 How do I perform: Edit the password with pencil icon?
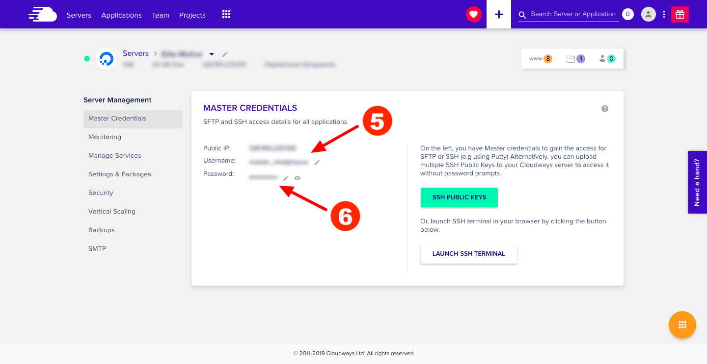coord(286,178)
